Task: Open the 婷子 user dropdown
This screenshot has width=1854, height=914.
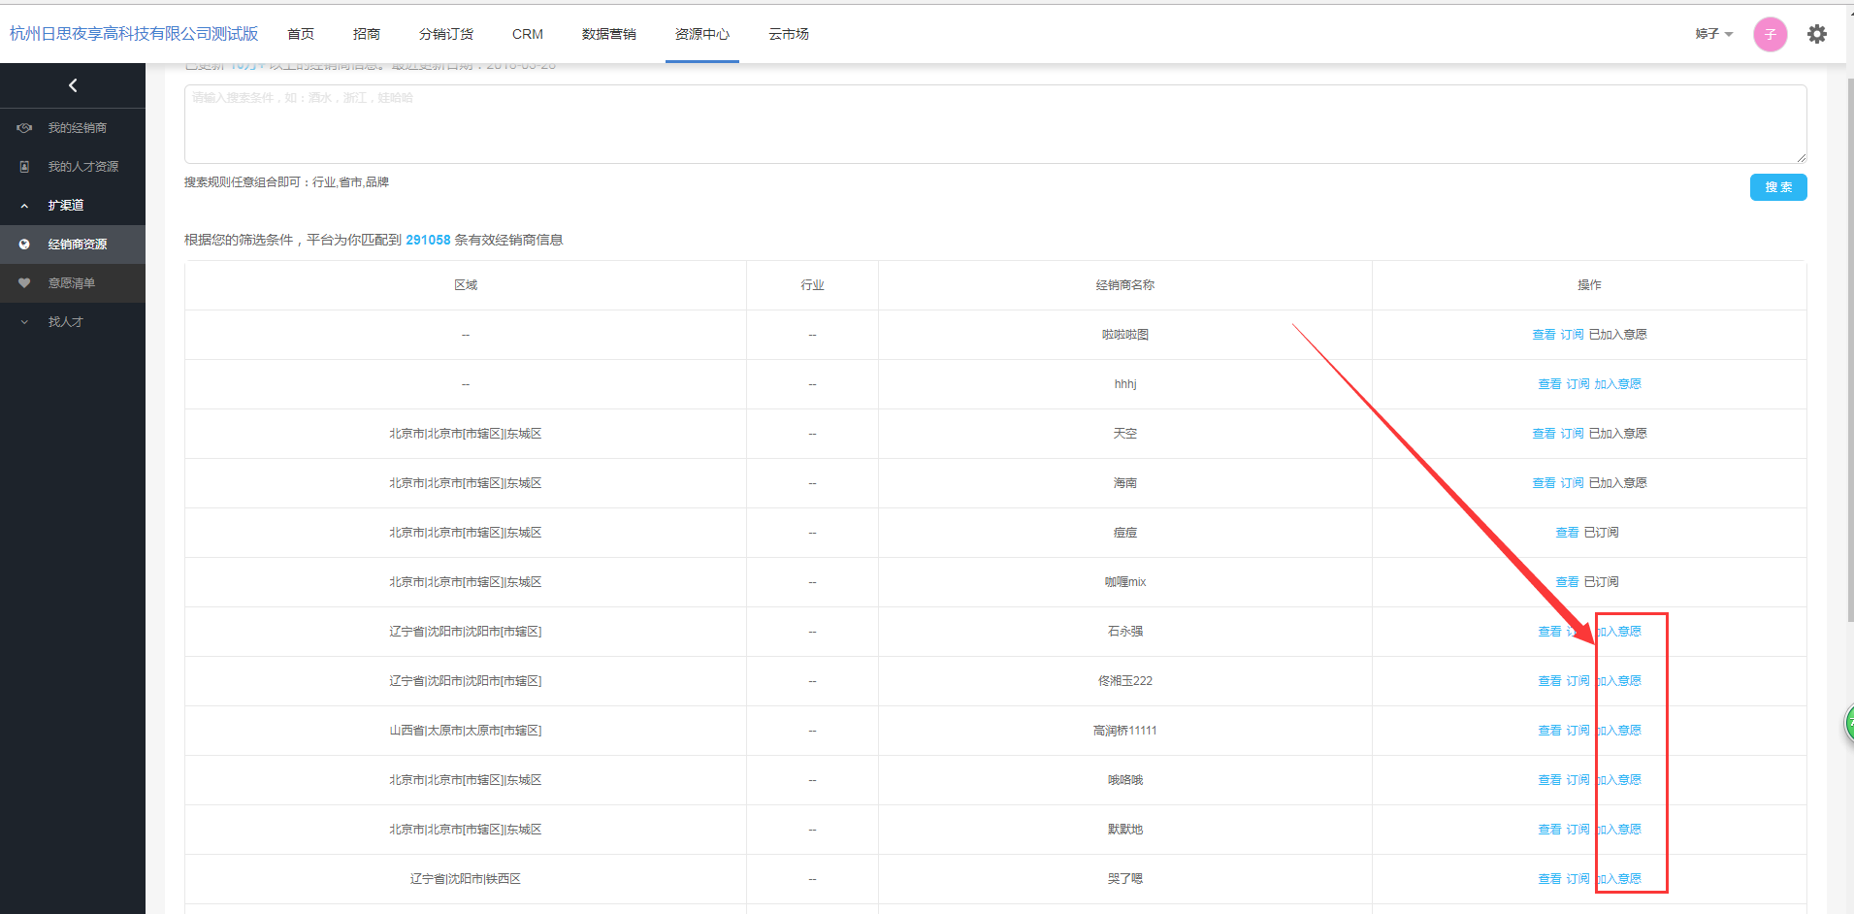Action: pyautogui.click(x=1713, y=34)
